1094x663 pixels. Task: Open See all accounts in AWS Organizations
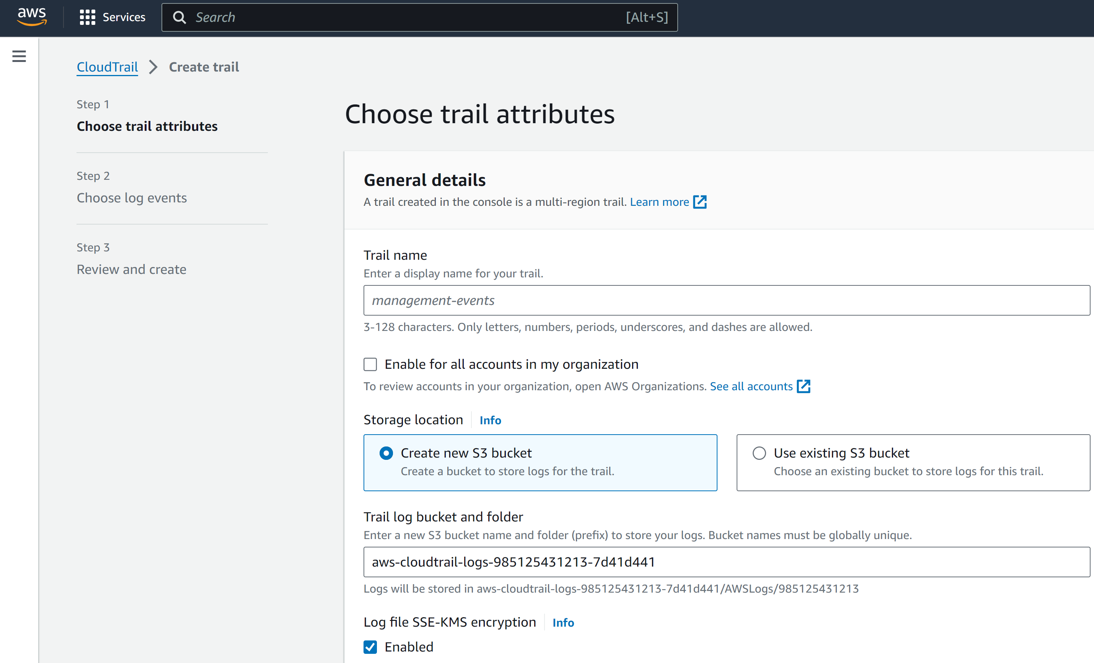[x=751, y=386]
